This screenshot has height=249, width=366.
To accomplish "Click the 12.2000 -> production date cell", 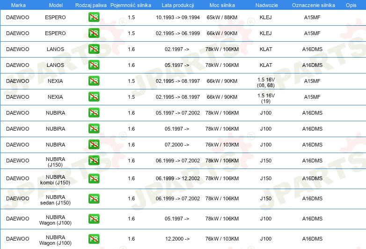I will pyautogui.click(x=177, y=239).
